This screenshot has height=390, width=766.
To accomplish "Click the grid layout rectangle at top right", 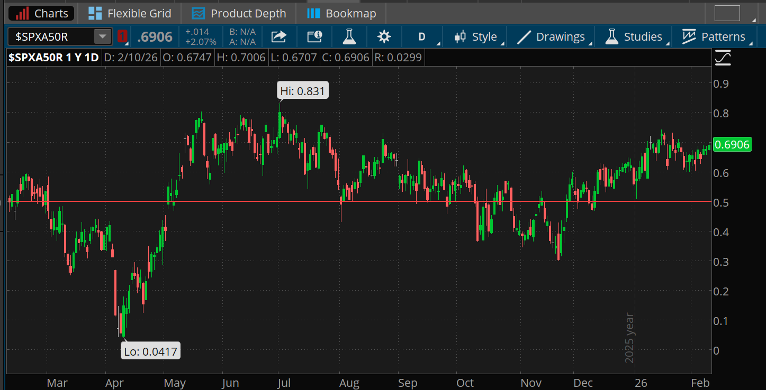I will [727, 13].
